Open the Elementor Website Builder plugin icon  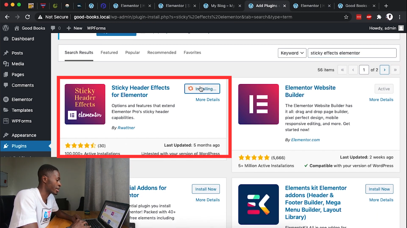pyautogui.click(x=259, y=104)
